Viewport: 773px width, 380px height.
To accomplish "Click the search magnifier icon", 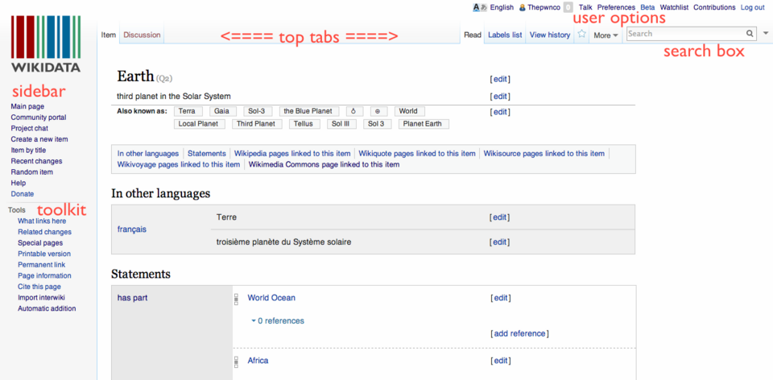I will (750, 34).
